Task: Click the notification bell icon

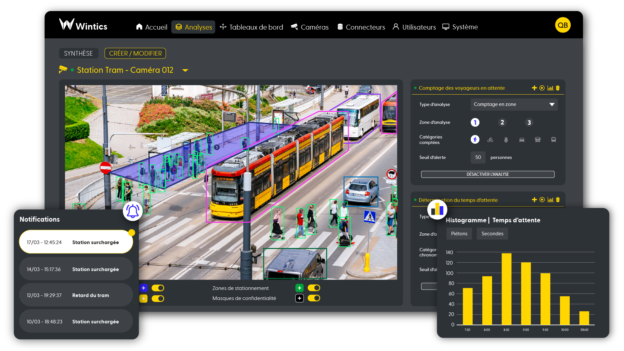Action: click(x=133, y=211)
